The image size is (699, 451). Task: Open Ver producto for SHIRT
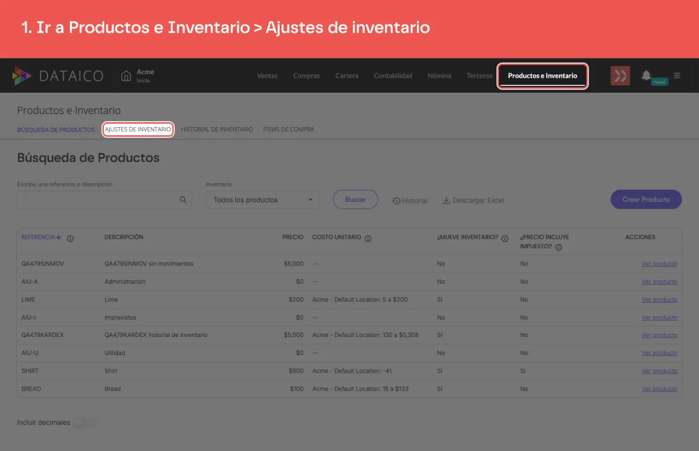tap(659, 371)
